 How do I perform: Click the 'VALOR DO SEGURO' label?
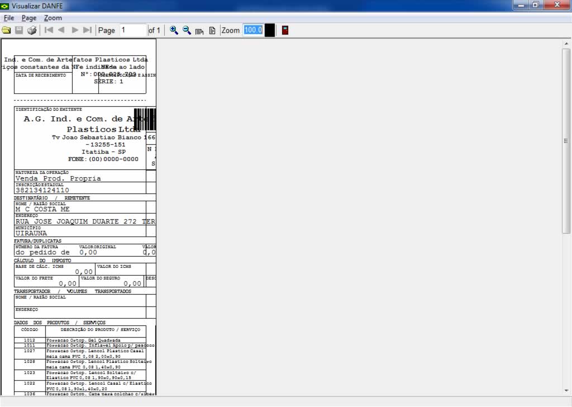(101, 278)
